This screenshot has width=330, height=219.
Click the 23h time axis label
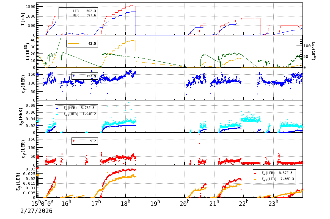[273, 203]
